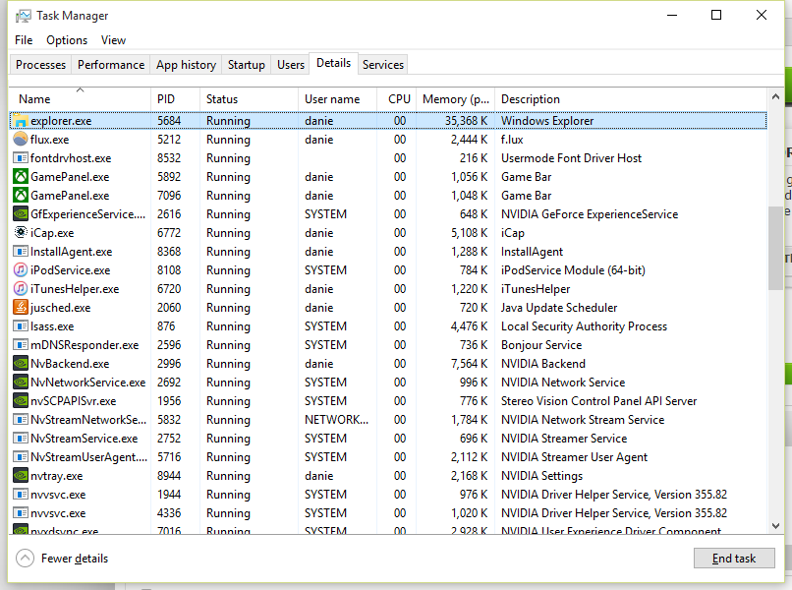The image size is (792, 590).
Task: Open the Options menu
Action: coord(67,40)
